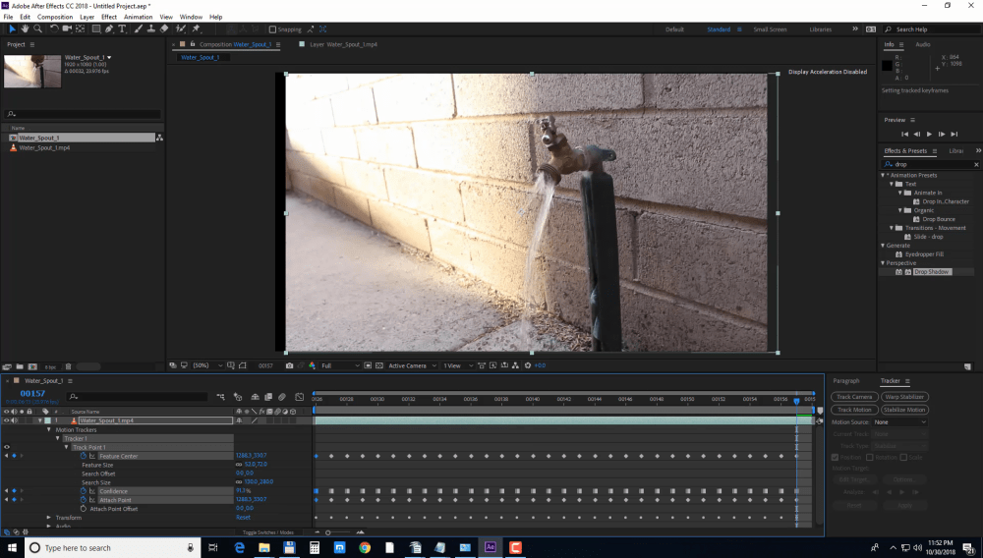The image size is (983, 558).
Task: Toggle stopwatch for Feature Center property
Action: tap(84, 456)
